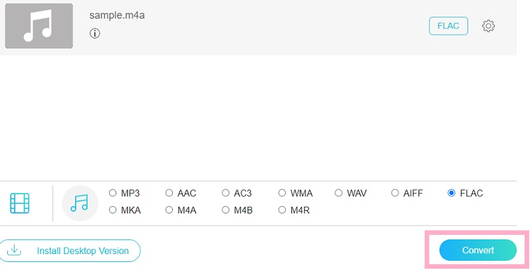Choose M4B audiobook format
Screen dimensions: 532x272
[x=225, y=210]
